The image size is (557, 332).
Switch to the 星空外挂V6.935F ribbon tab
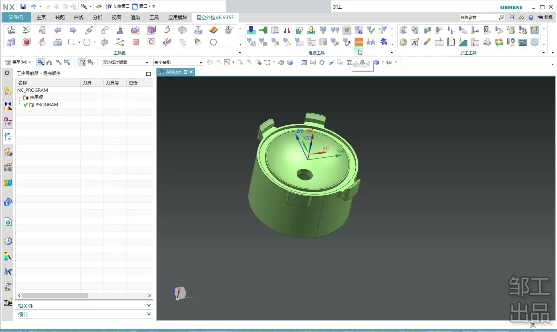215,18
